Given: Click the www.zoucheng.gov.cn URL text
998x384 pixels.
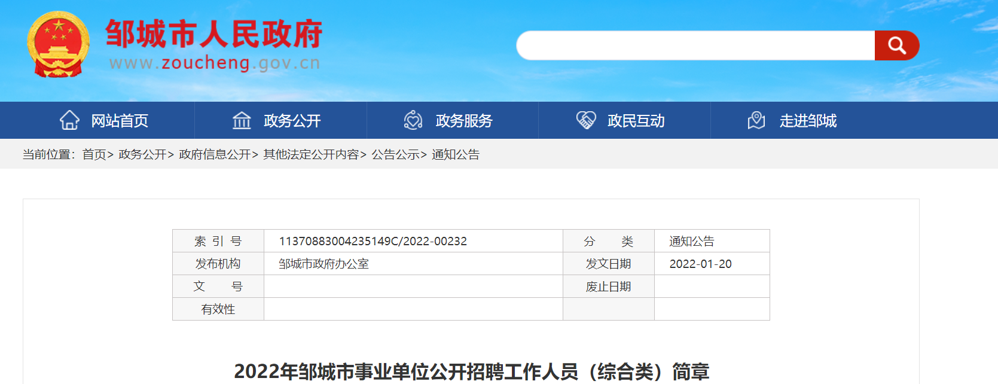Looking at the screenshot, I should [x=215, y=63].
